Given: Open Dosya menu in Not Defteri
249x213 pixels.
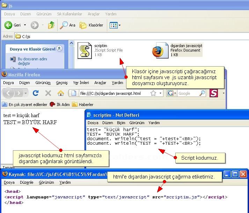Looking at the screenshot, I should [93, 123].
